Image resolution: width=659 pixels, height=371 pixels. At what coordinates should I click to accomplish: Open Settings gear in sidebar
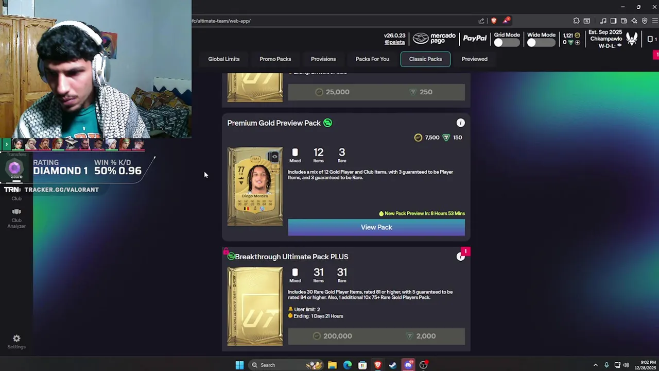(x=16, y=342)
